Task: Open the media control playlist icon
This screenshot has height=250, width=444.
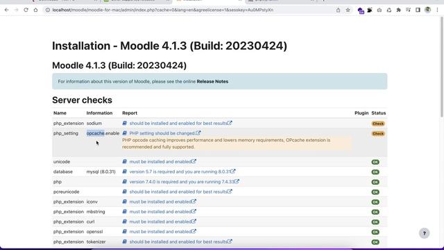Action: pos(409,10)
